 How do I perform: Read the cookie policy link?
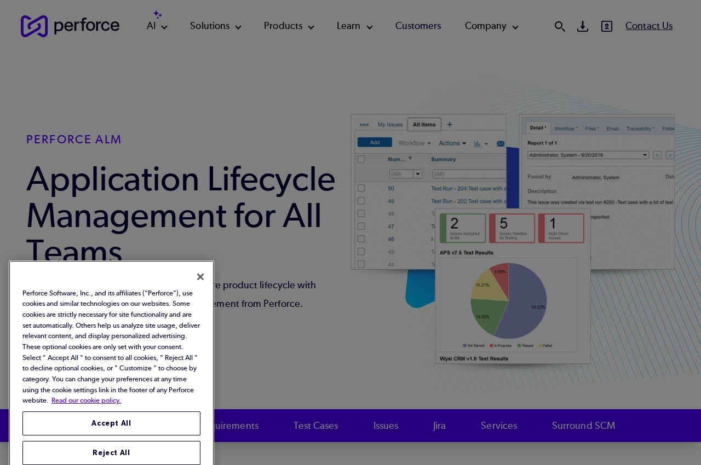click(86, 400)
